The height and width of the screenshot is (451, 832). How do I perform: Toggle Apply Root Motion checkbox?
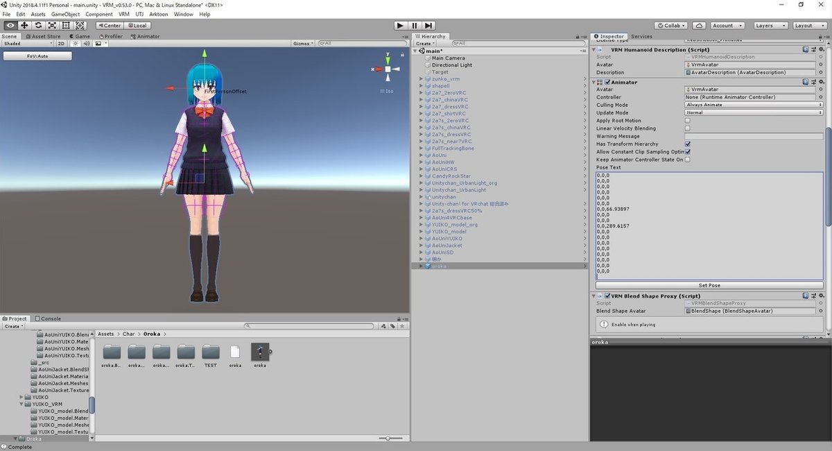pyautogui.click(x=687, y=121)
